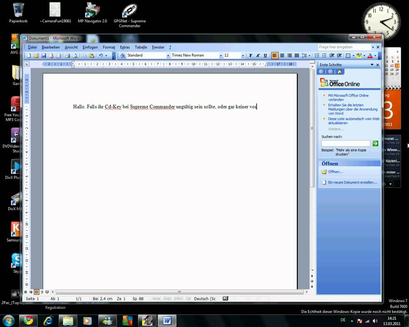Open Internet Explorer from the taskbar
The height and width of the screenshot is (327, 409).
(x=48, y=321)
